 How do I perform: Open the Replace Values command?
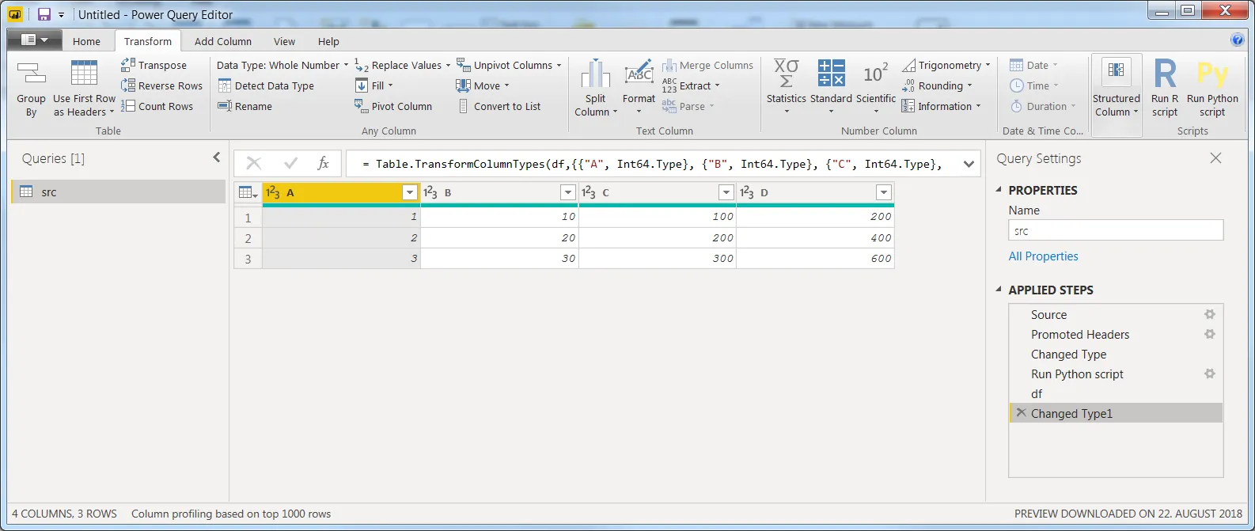402,65
